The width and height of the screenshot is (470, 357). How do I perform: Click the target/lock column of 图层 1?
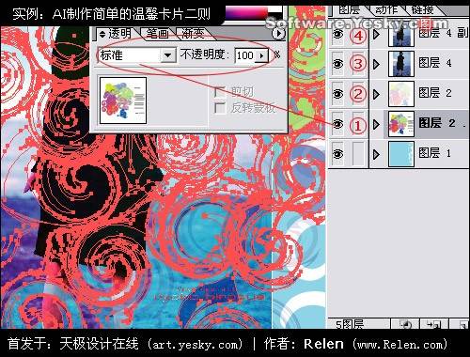358,153
